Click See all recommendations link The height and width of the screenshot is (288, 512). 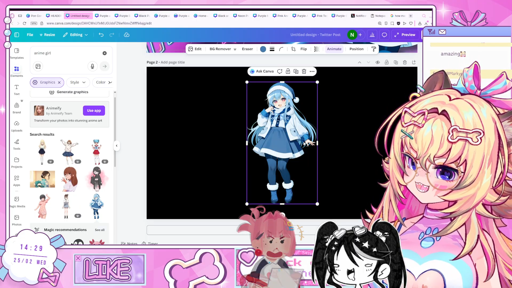point(99,230)
